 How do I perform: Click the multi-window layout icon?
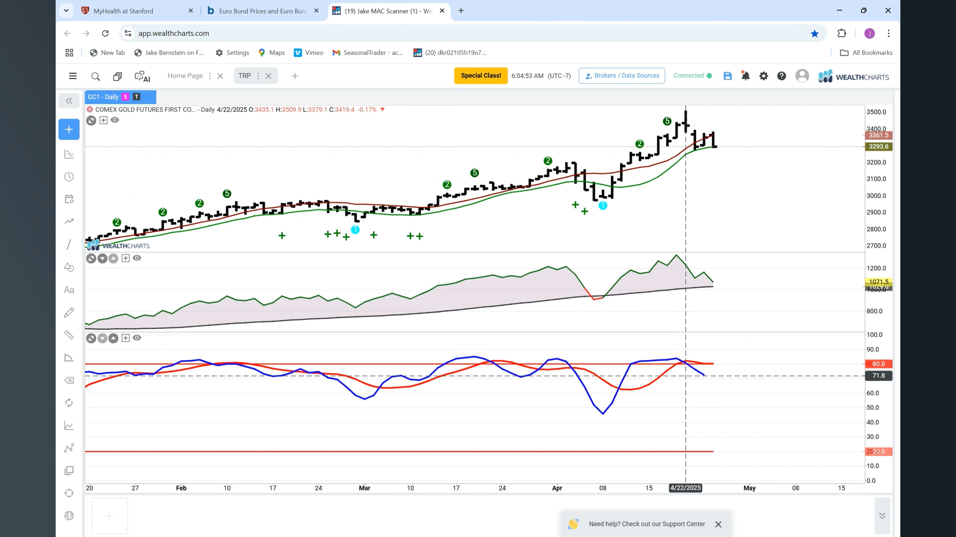coord(118,76)
